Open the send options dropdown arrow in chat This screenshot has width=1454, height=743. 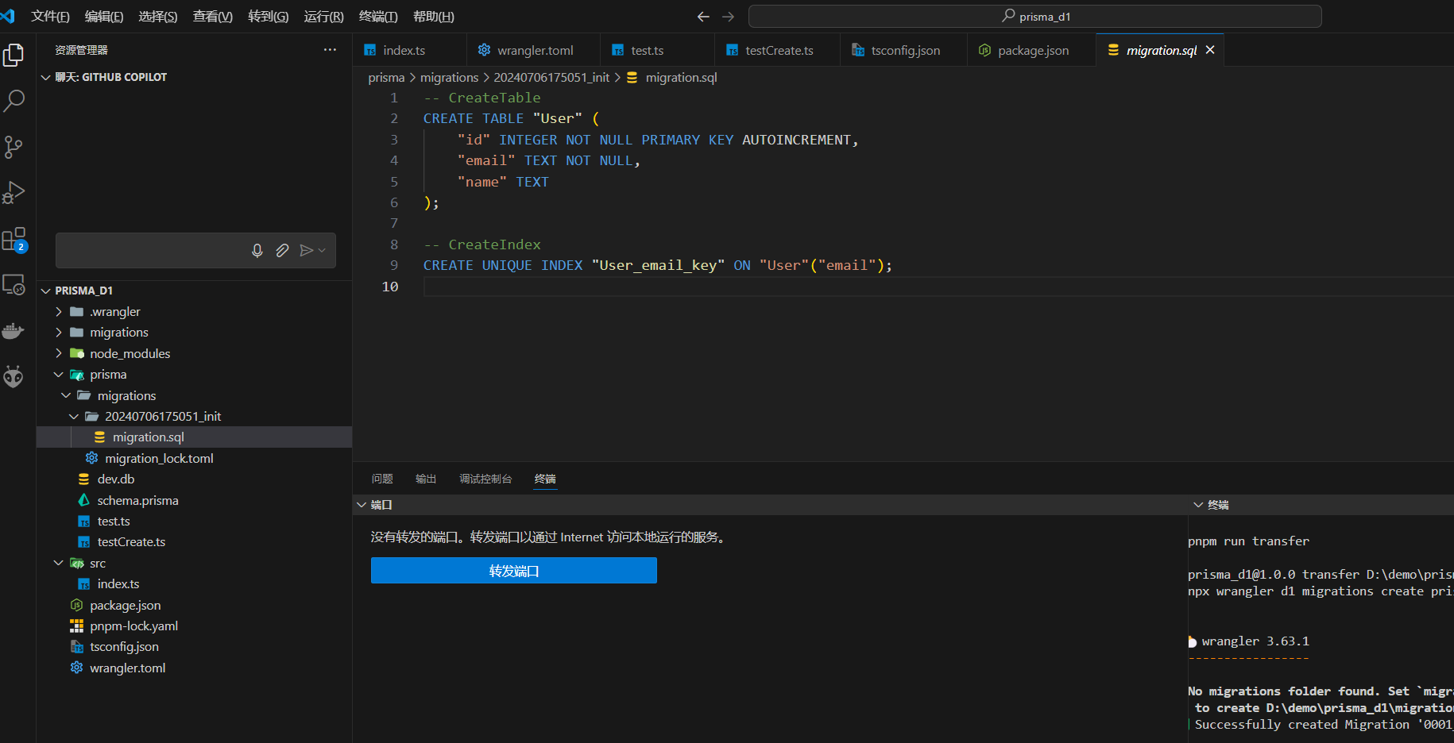pyautogui.click(x=322, y=251)
